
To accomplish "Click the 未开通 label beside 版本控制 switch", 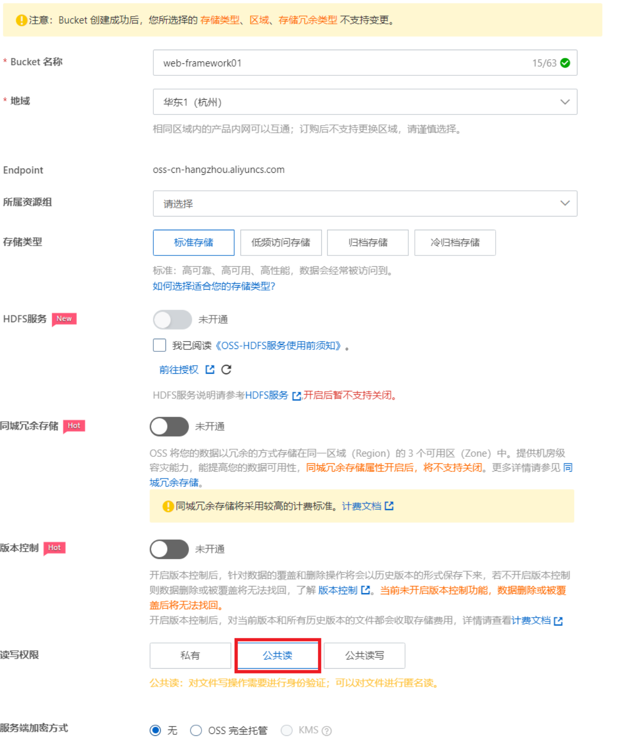I will pos(210,549).
